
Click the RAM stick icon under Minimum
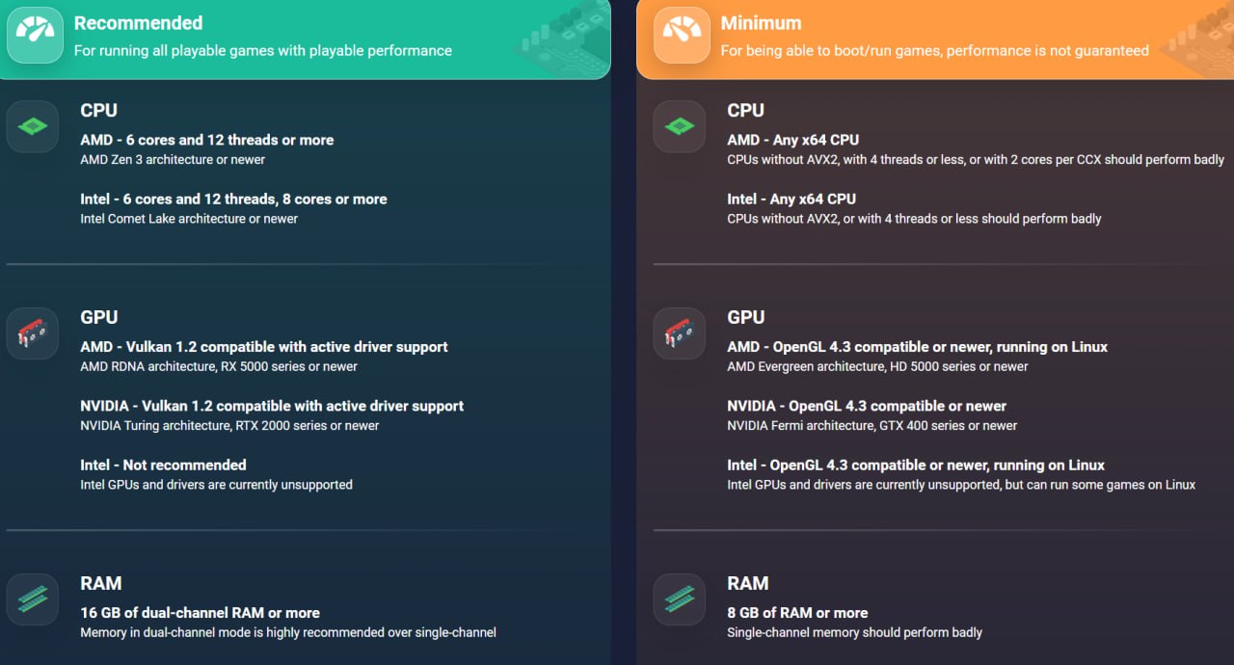coord(680,599)
